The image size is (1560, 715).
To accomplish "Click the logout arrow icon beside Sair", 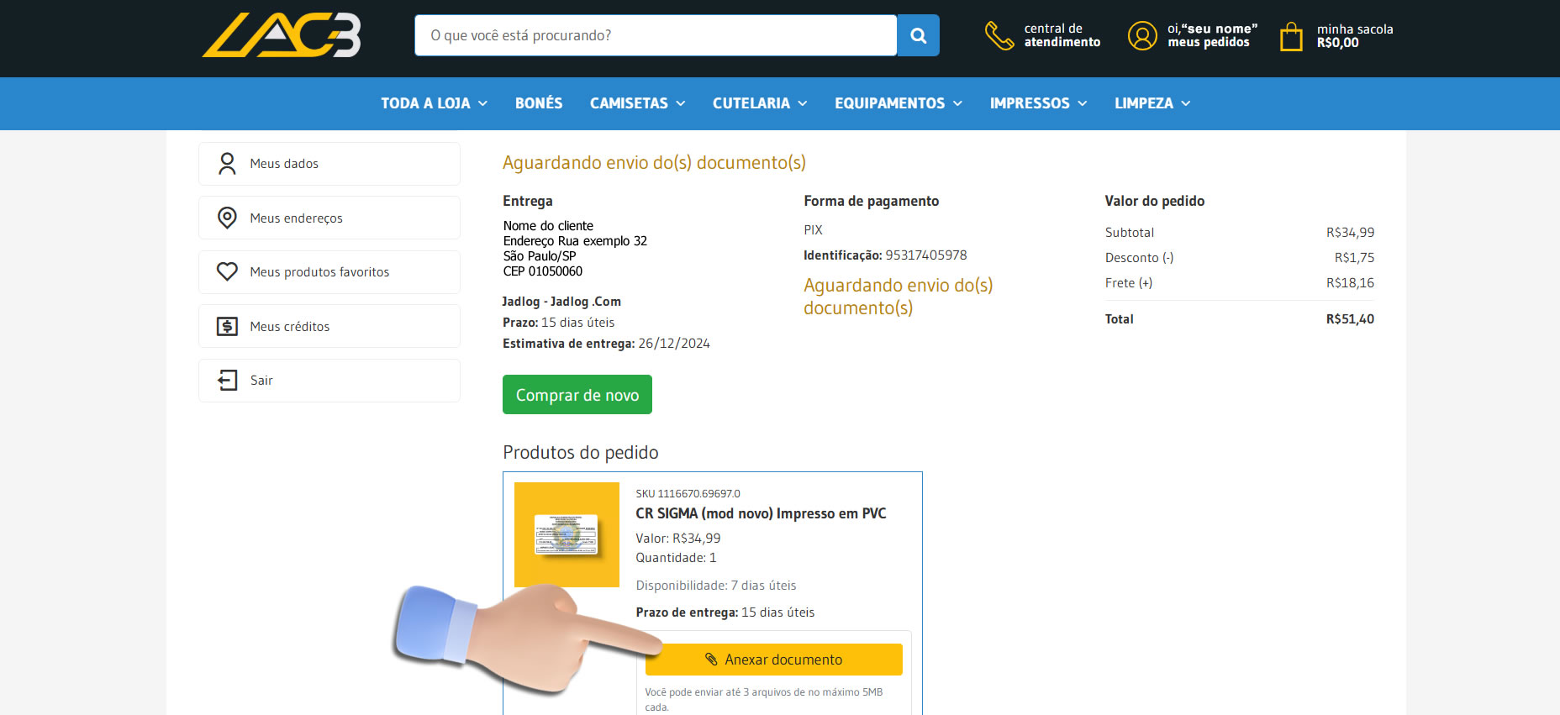I will 227,381.
